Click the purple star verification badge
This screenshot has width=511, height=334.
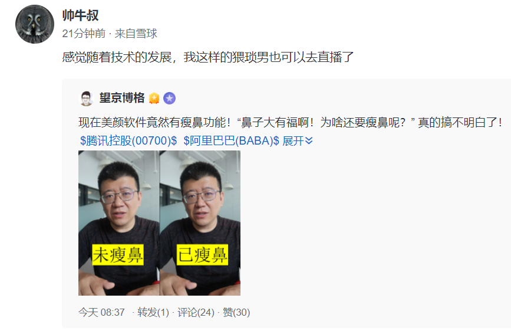(x=170, y=98)
